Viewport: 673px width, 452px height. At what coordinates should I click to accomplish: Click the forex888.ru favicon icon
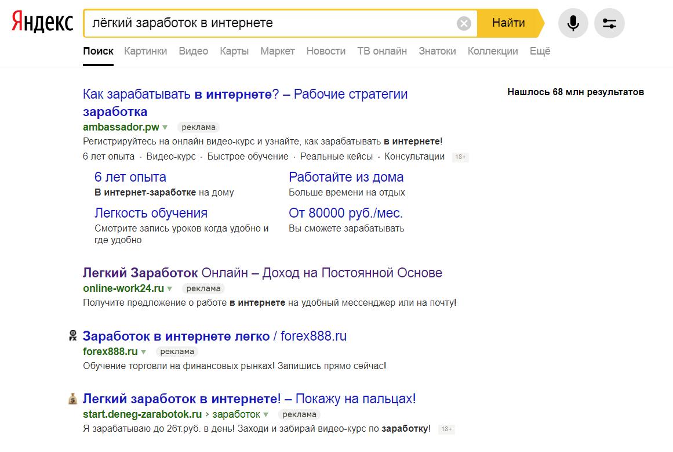click(x=72, y=335)
